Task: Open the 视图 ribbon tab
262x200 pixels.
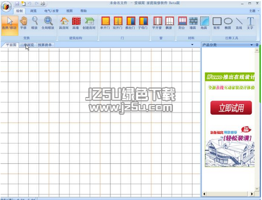Action: click(69, 11)
